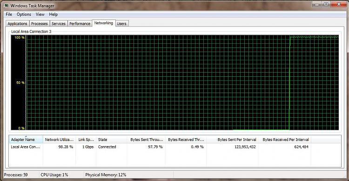The width and height of the screenshot is (349, 181).
Task: Select the Local Area Connection adapter row
Action: coord(174,147)
